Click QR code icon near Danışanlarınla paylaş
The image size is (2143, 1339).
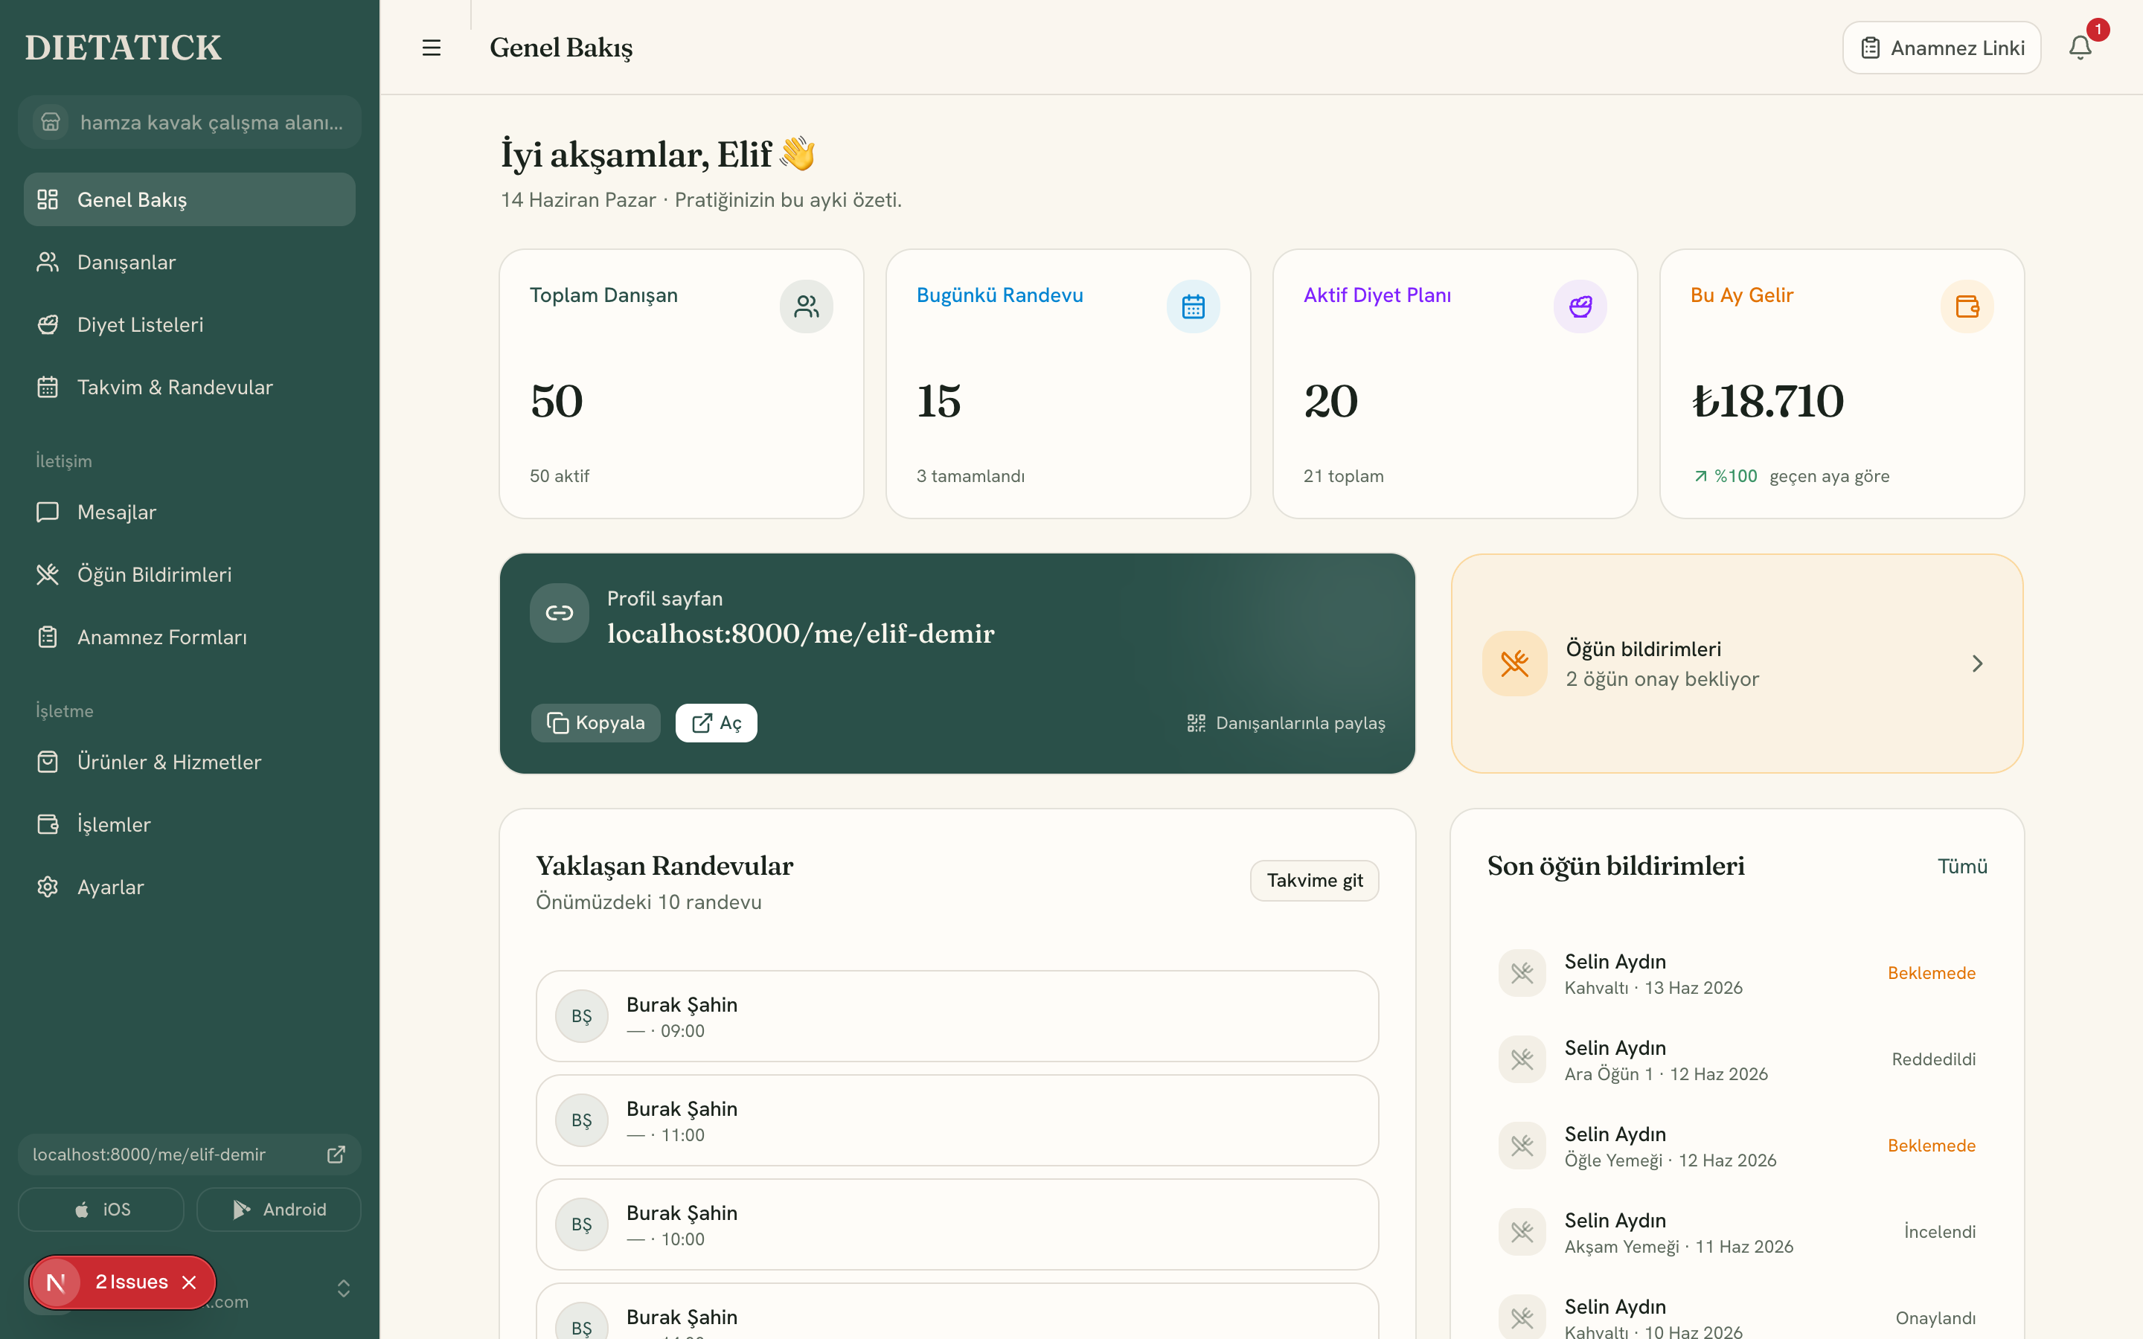coord(1197,722)
